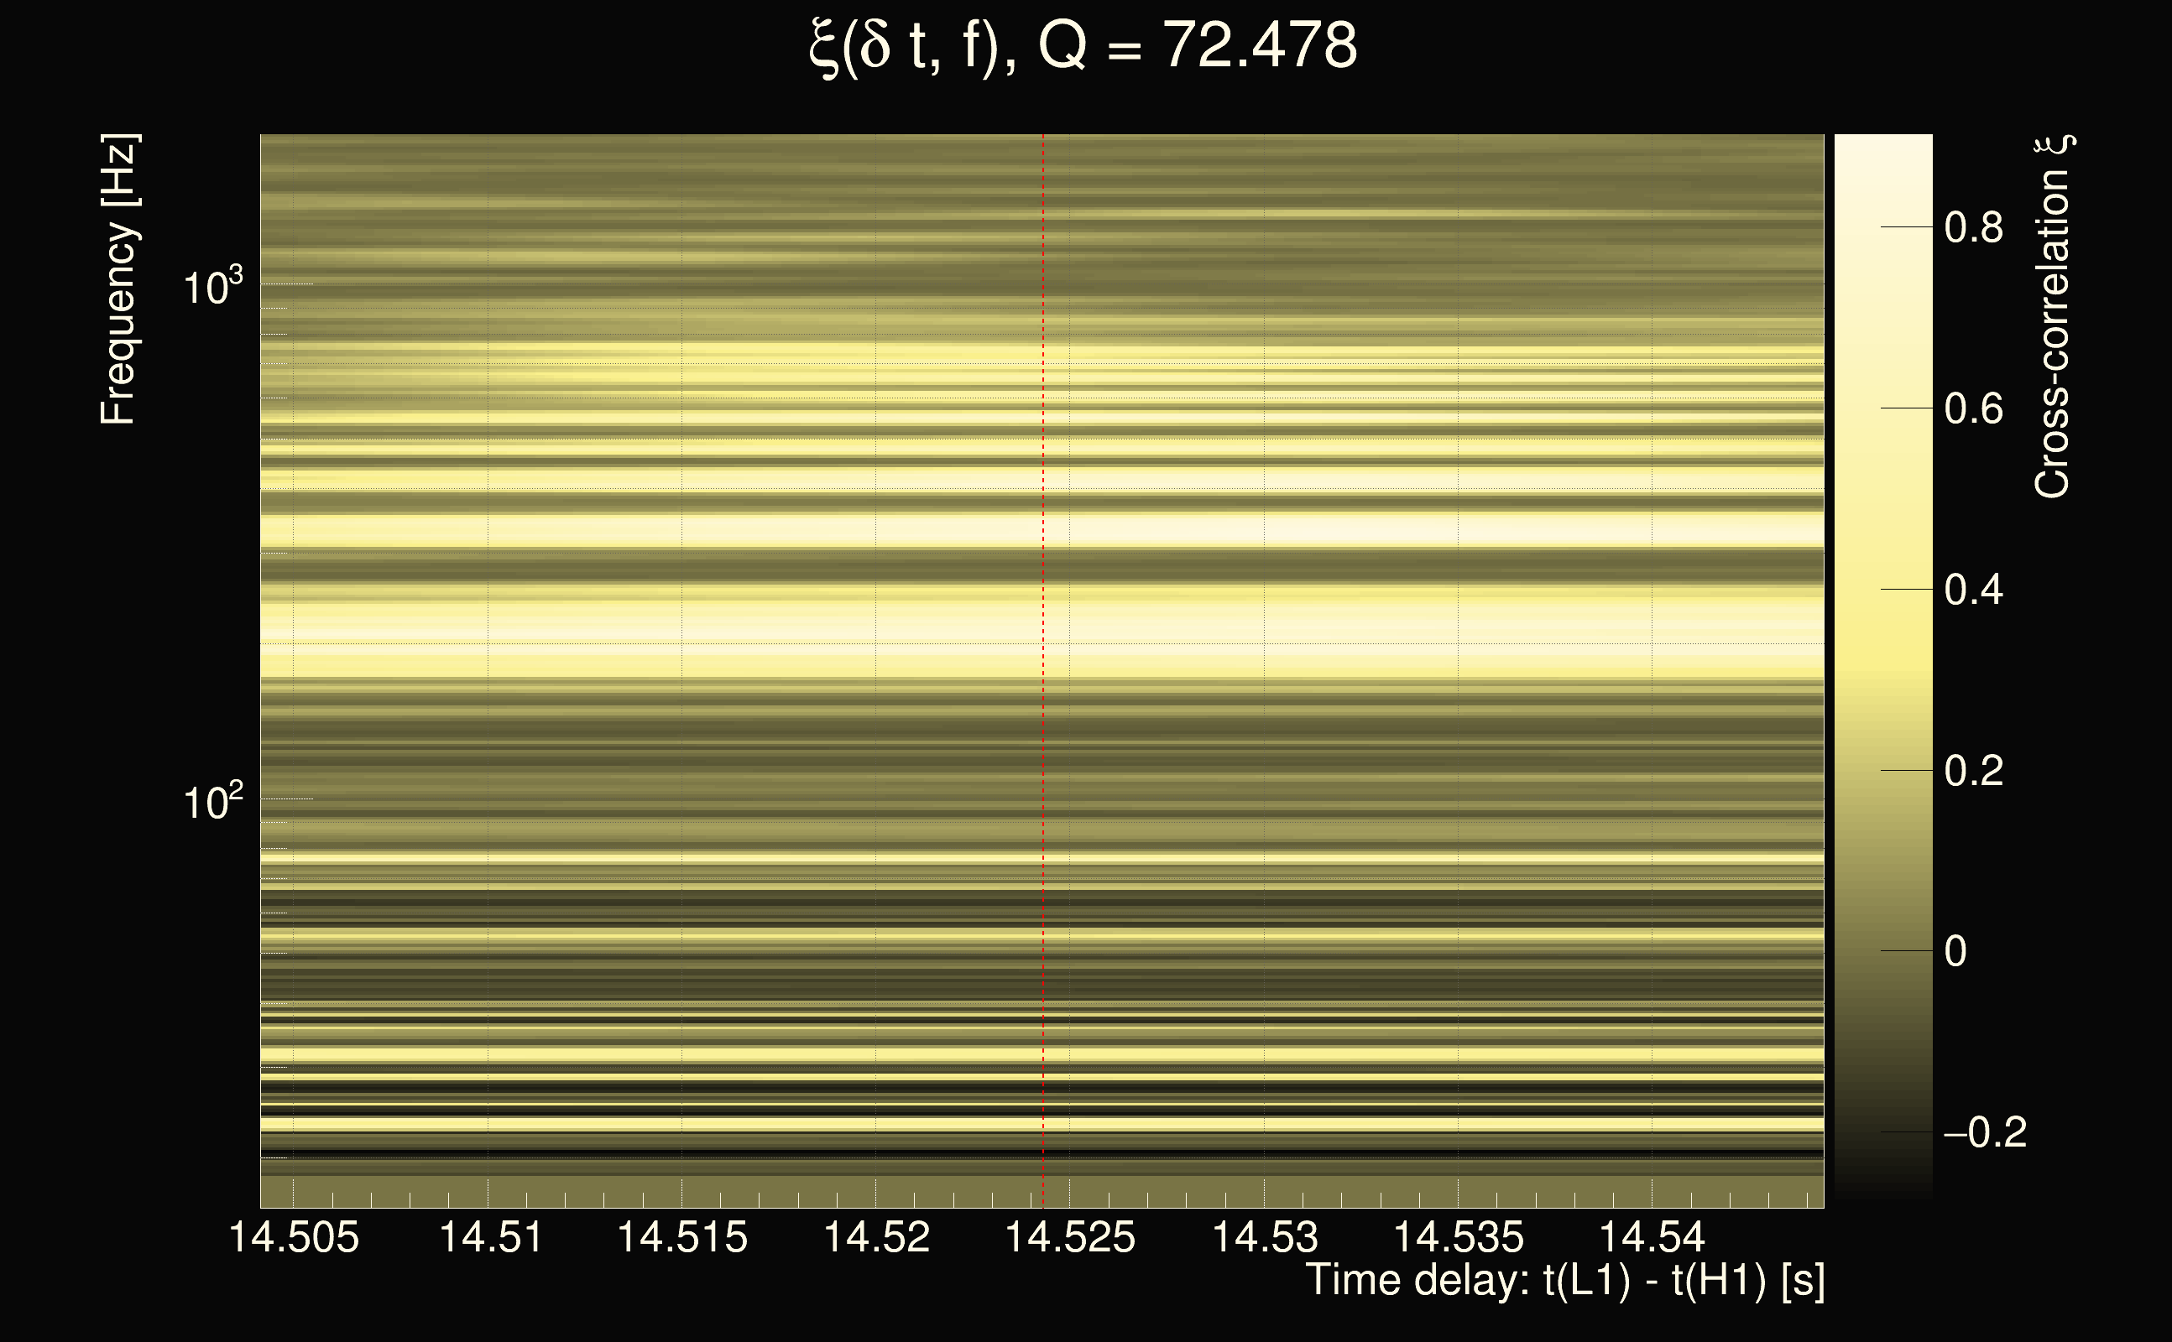Click the 14.525 x-axis tick label
2172x1342 pixels.
point(1069,1237)
